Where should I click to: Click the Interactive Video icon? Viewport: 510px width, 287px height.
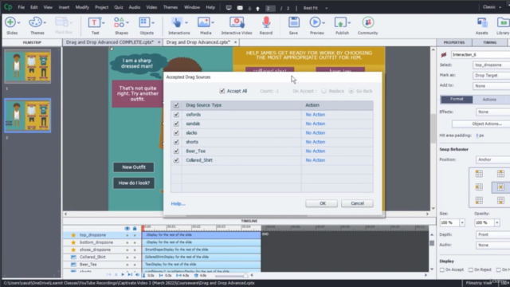(x=237, y=22)
